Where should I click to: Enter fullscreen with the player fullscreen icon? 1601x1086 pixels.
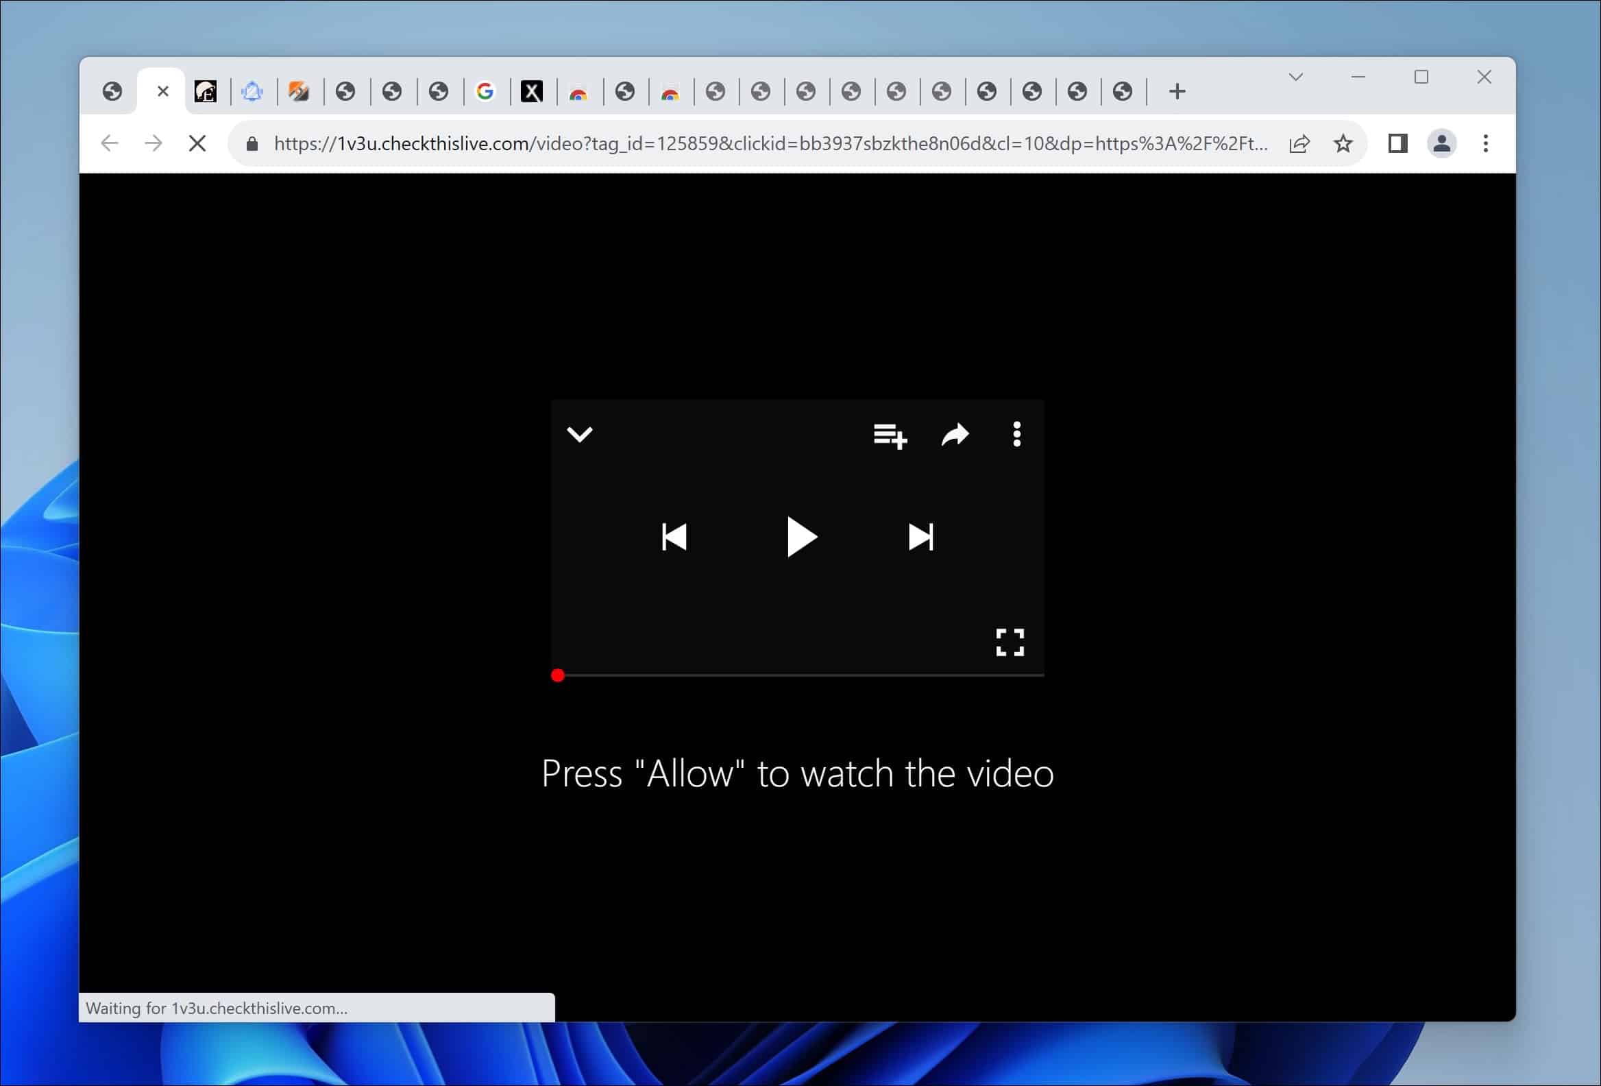[1010, 642]
